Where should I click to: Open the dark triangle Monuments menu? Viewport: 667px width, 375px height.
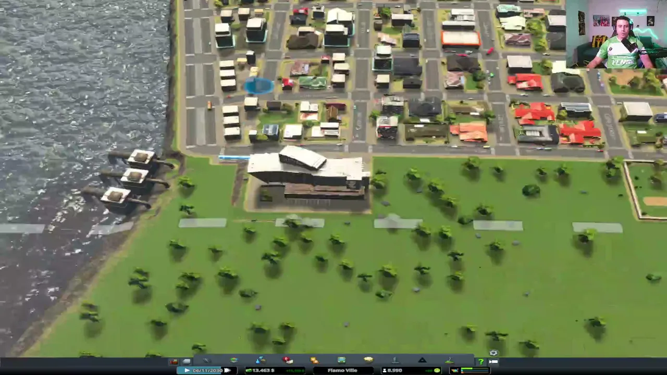pyautogui.click(x=422, y=360)
